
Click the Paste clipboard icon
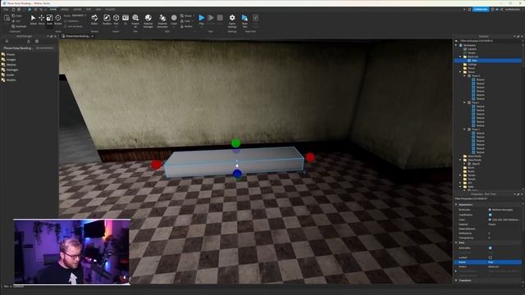click(7, 18)
